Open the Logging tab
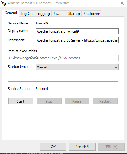Screen dimensions: 127x154 point(43,14)
